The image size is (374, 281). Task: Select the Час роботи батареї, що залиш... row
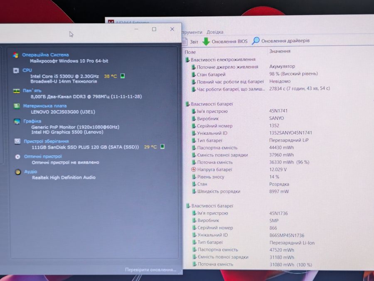228,89
